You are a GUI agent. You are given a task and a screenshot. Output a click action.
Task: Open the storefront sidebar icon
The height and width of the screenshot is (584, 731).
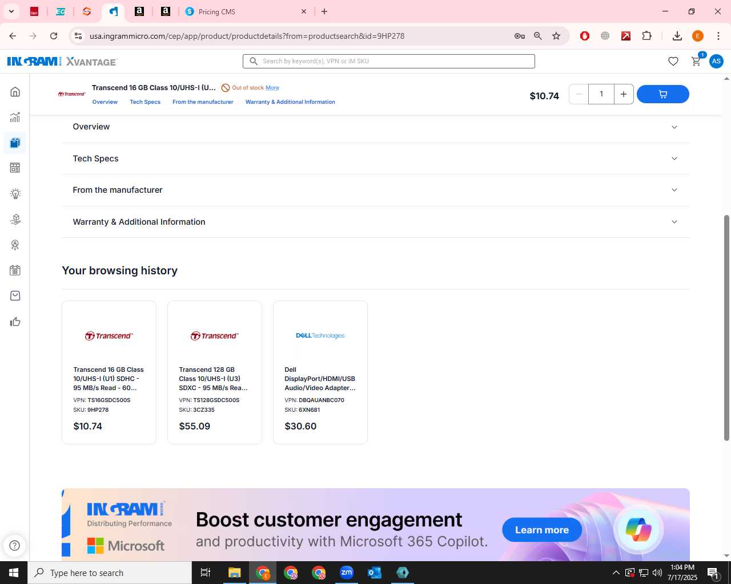15,168
